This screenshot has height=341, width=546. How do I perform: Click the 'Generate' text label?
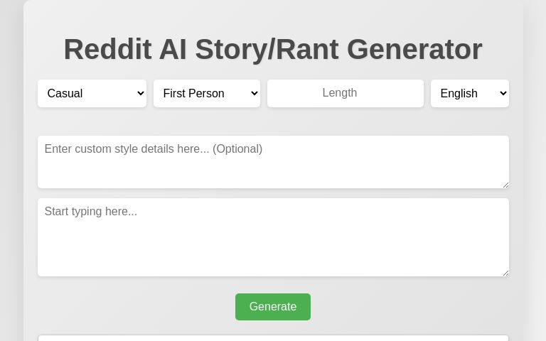(x=273, y=307)
